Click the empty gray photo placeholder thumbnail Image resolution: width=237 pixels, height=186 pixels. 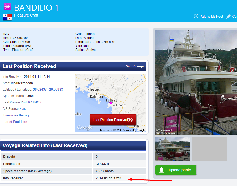(x=209, y=149)
